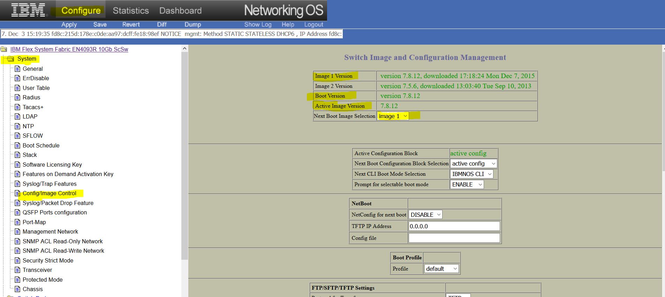665x297 pixels.
Task: Click the icon beside QSFP Ports configuration
Action: coord(17,212)
